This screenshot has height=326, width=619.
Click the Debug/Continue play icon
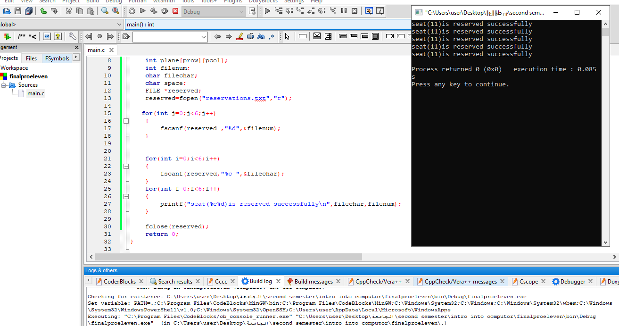click(x=267, y=11)
